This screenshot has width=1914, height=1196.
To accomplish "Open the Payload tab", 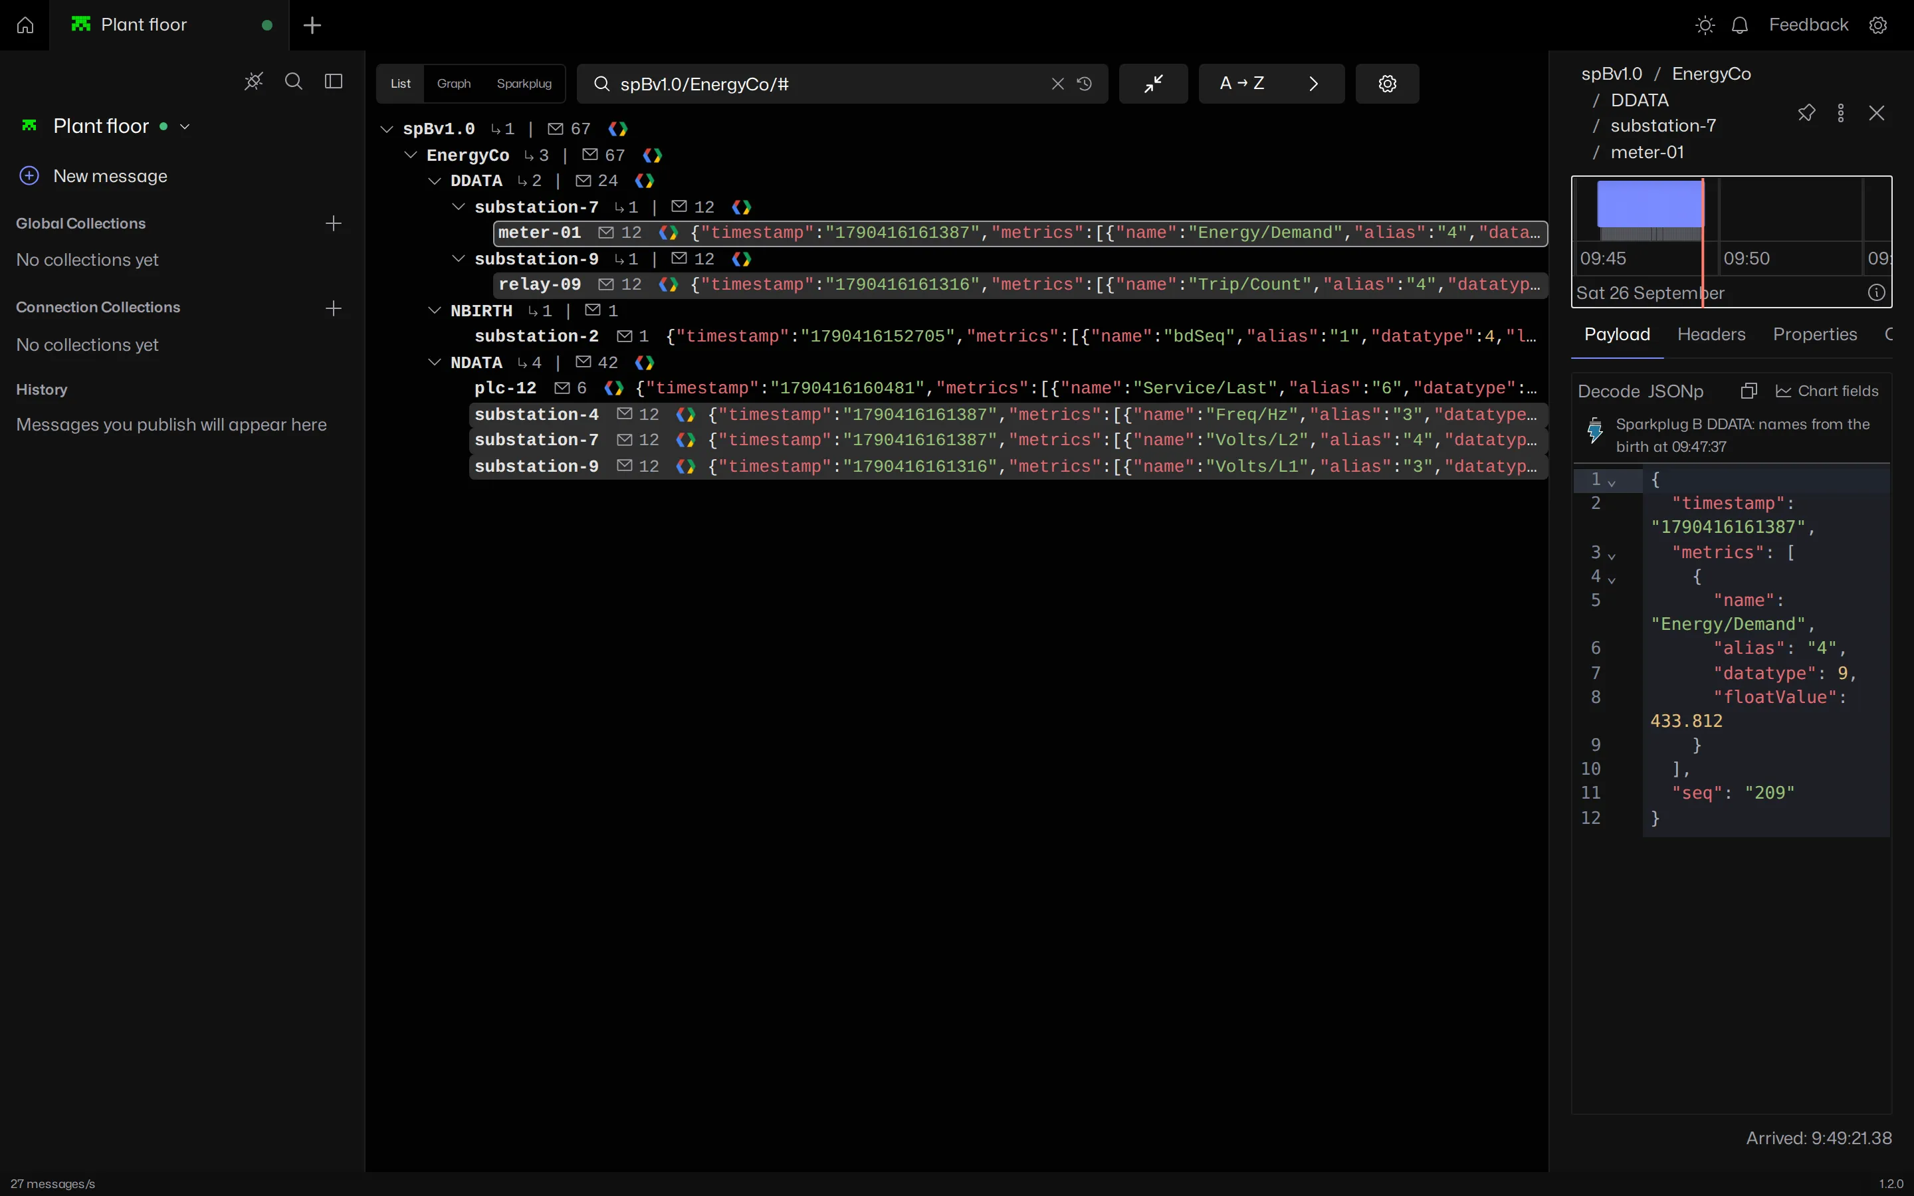I will 1618,335.
